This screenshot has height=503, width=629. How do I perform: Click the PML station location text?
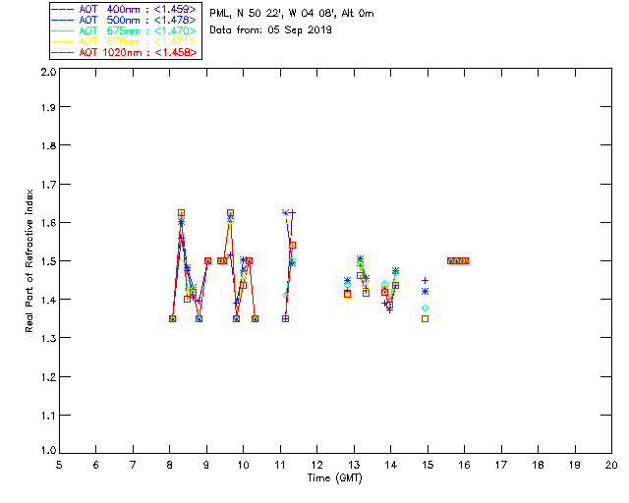click(x=292, y=14)
